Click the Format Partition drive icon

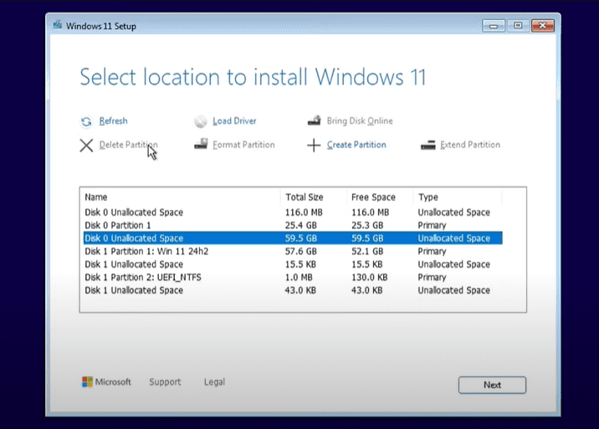tap(201, 145)
